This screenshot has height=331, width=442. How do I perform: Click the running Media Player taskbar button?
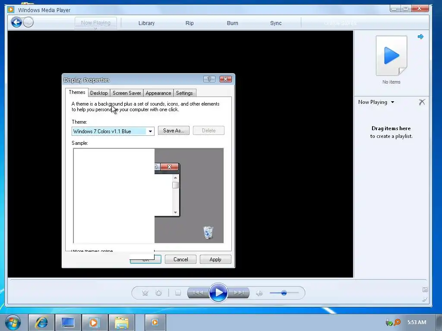pyautogui.click(x=155, y=322)
